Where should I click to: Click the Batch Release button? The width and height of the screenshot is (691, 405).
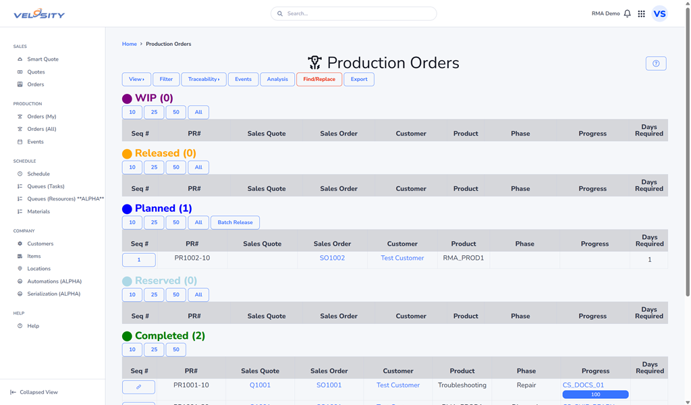[x=235, y=222]
